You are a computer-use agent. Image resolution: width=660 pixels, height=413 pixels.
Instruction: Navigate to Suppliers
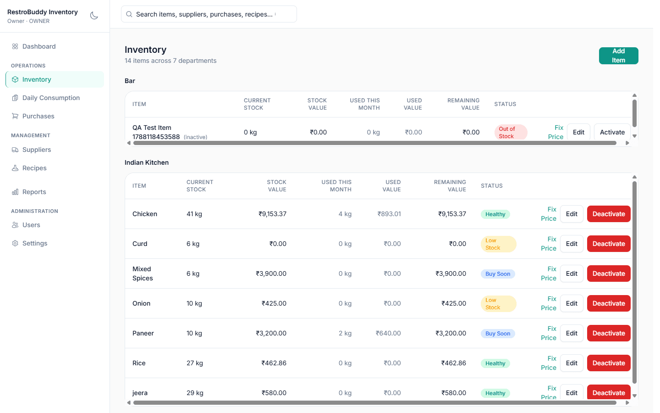55,150
